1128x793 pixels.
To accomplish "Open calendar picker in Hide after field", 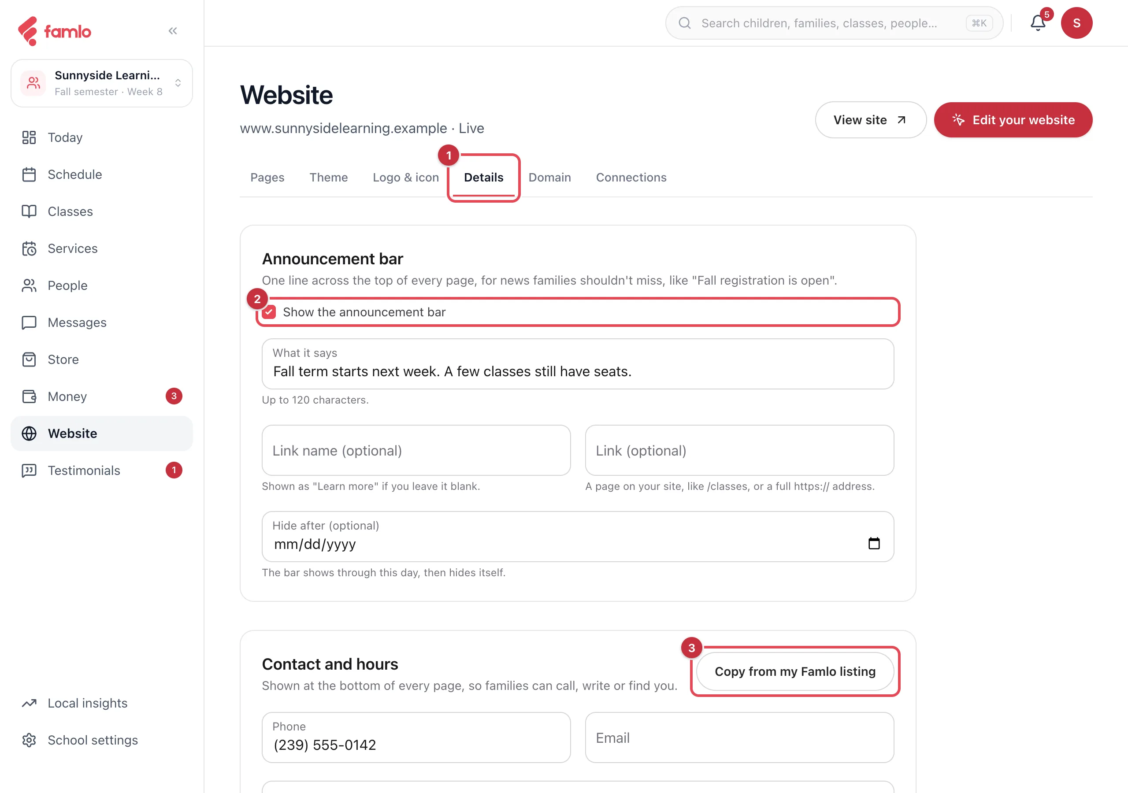I will 873,543.
